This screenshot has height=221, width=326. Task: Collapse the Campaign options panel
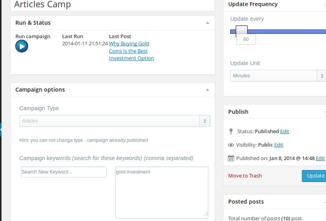[x=207, y=90]
